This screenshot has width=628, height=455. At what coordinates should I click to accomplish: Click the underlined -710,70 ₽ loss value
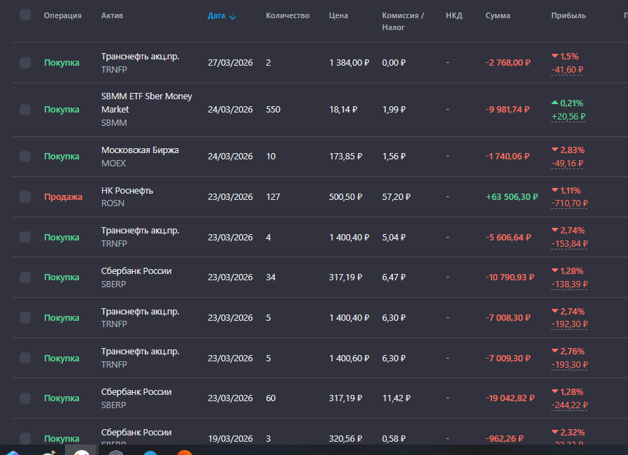pyautogui.click(x=567, y=203)
